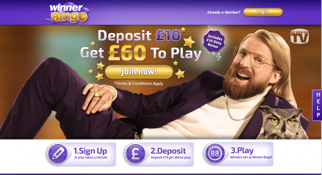Click 'Winners win at Winner Bingo!' caption
This screenshot has width=322, height=175.
coord(251,157)
